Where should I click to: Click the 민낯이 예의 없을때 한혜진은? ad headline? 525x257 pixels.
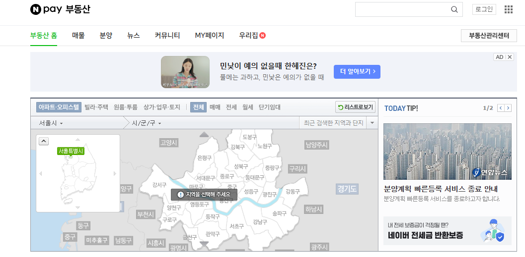pos(268,66)
